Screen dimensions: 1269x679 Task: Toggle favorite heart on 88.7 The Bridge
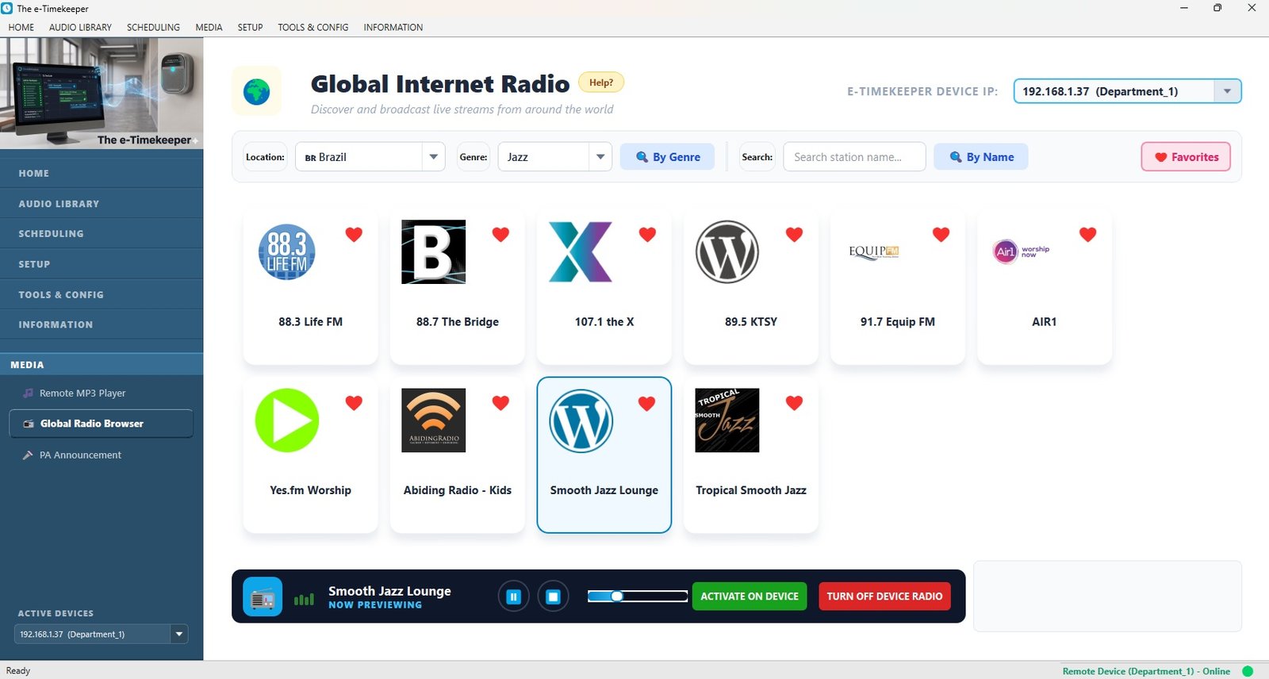tap(500, 234)
